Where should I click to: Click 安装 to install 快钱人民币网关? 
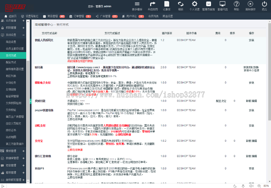coord(251,40)
